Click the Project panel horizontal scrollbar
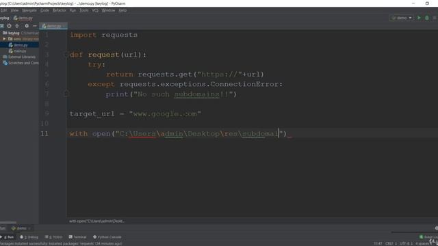Screen dimensions: 438x246 pos(8,223)
